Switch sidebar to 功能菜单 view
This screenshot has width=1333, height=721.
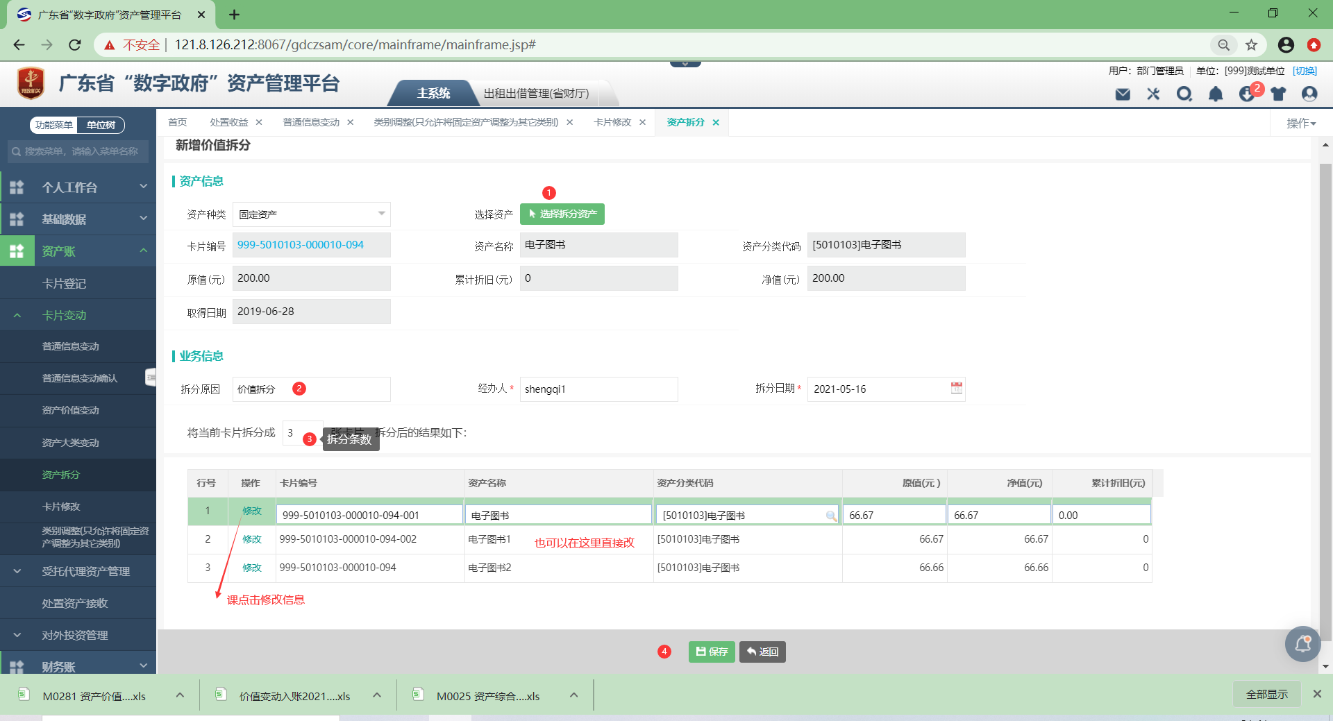coord(54,125)
